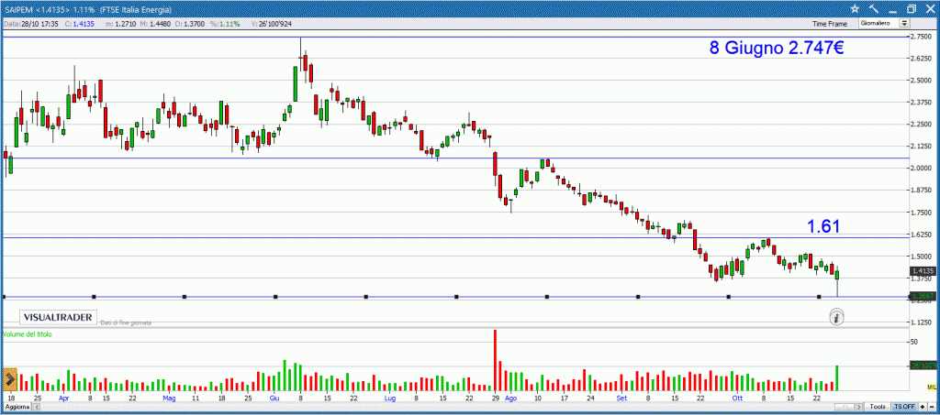Click the minus zoom-out button at bottom right
Viewport: 940px width, 415px height.
tap(933, 406)
